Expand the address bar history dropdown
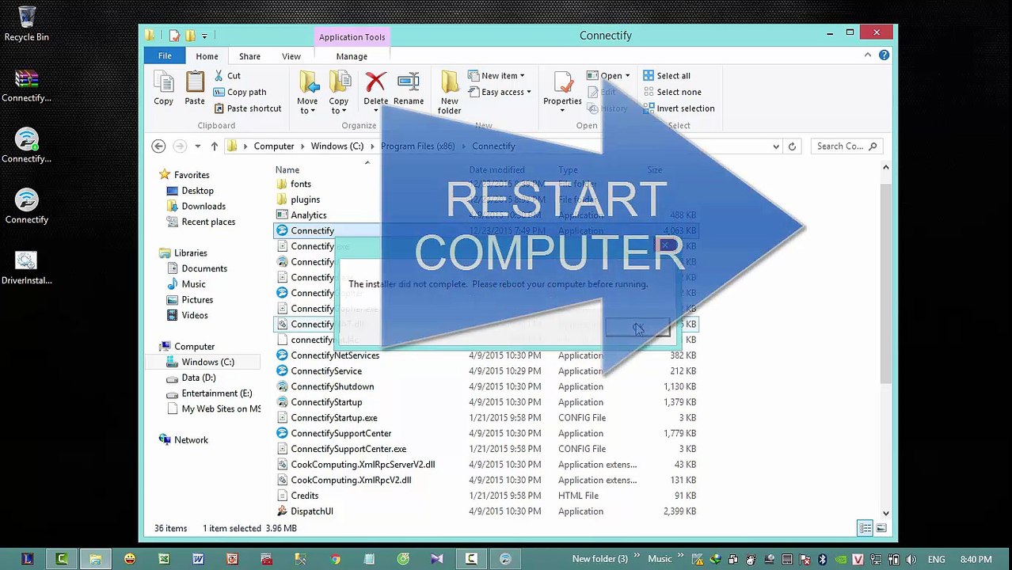 click(776, 146)
